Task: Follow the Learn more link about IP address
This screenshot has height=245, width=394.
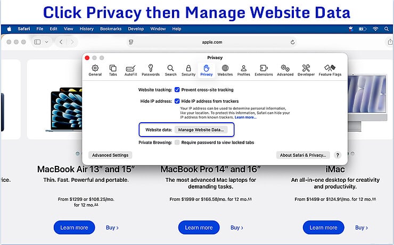Action: tap(245, 117)
